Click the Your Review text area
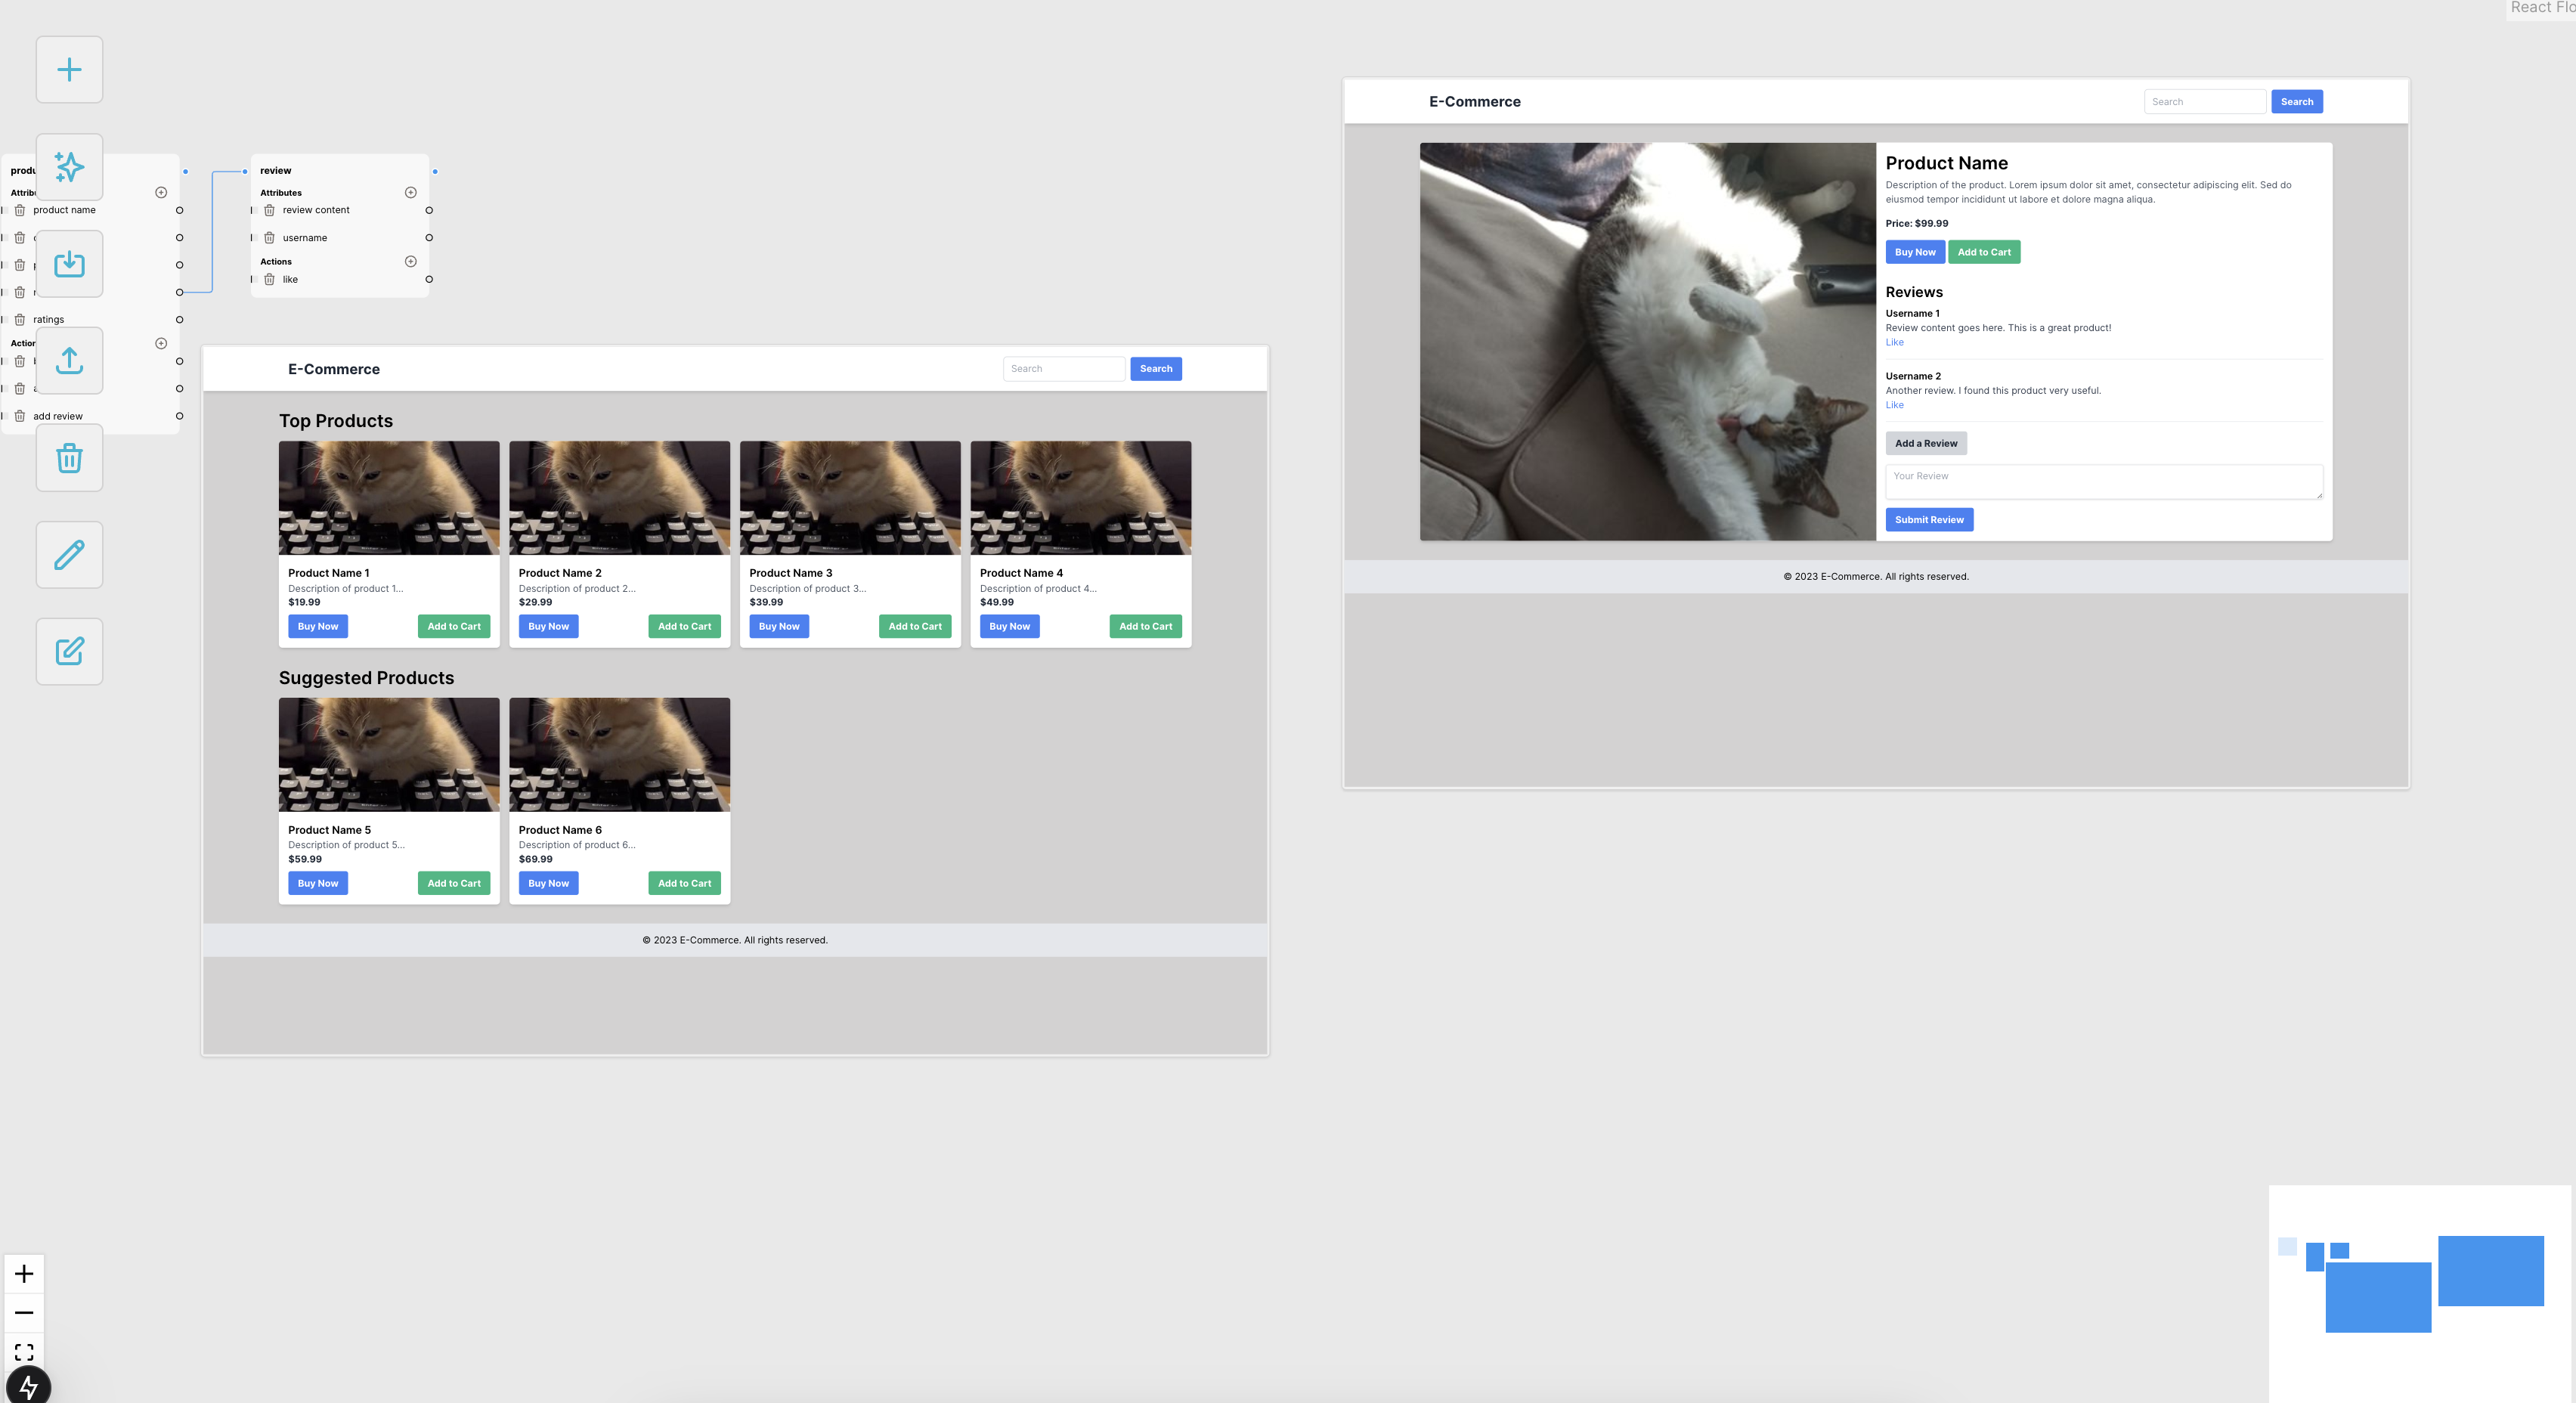This screenshot has width=2576, height=1403. (2103, 482)
